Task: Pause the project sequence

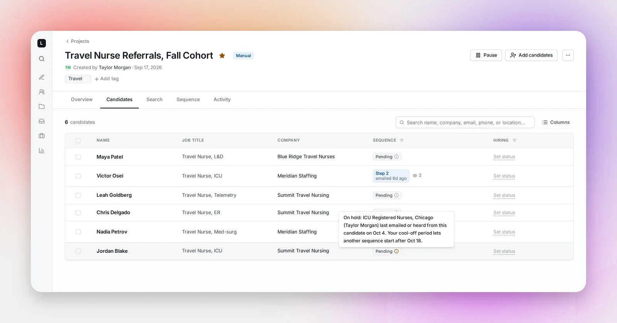Action: [486, 55]
